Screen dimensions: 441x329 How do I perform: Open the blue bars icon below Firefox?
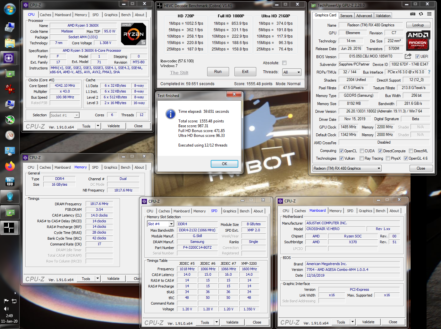pyautogui.click(x=10, y=182)
